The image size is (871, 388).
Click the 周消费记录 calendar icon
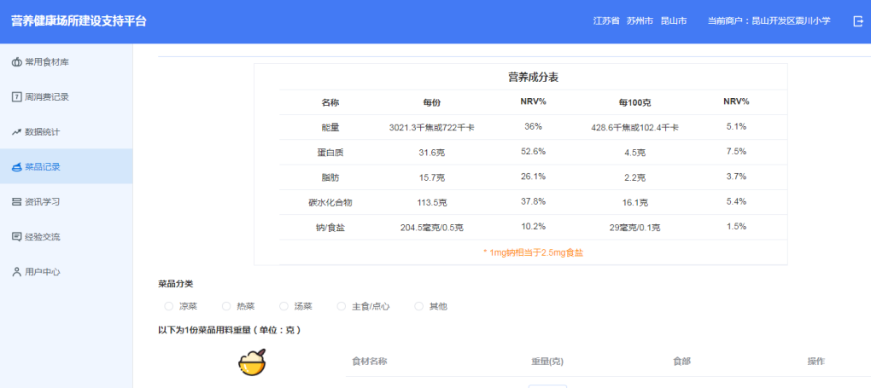click(16, 97)
